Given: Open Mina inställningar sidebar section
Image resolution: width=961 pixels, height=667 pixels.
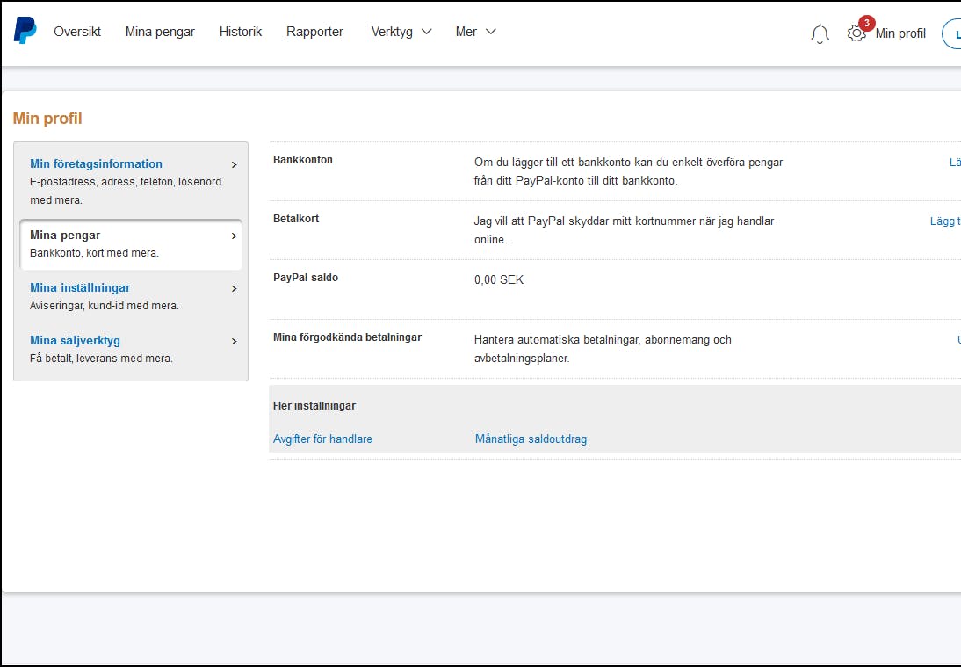Looking at the screenshot, I should pos(80,287).
